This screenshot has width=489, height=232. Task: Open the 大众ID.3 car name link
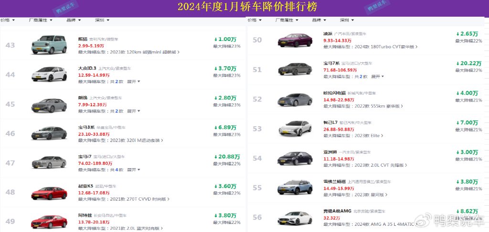coord(87,69)
